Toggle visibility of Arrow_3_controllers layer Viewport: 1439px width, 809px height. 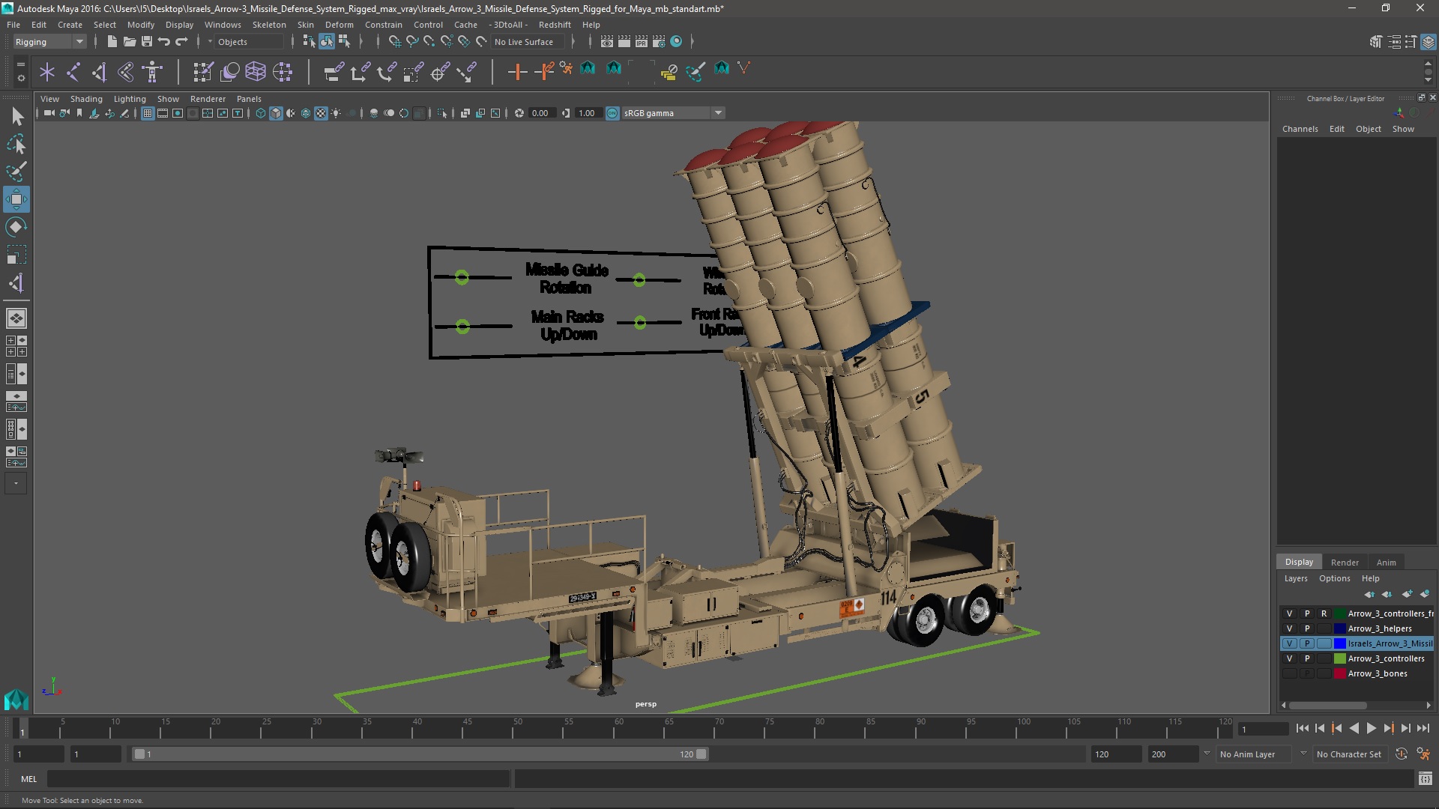(1289, 658)
